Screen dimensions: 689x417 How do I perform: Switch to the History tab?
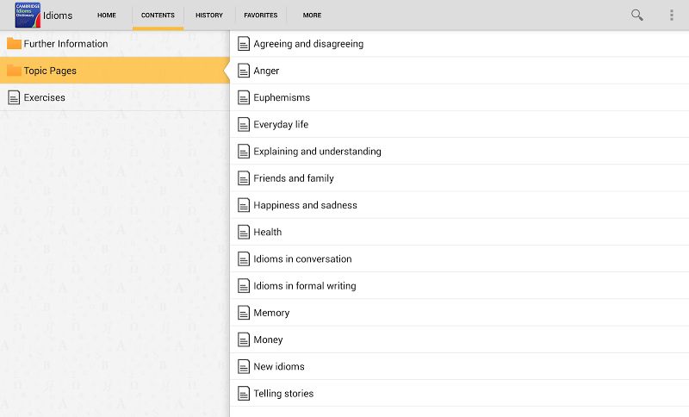click(x=209, y=15)
